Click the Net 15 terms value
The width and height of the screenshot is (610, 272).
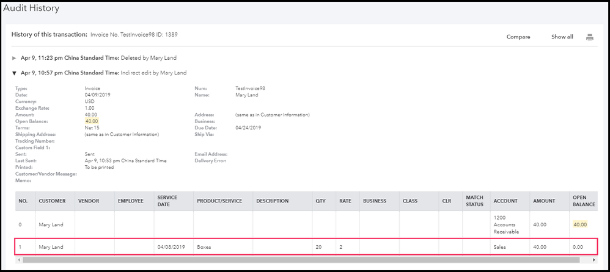click(92, 127)
